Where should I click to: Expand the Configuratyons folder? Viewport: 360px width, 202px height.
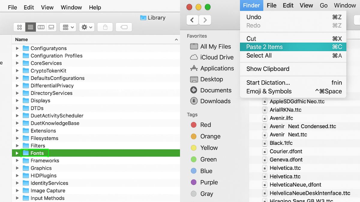(x=17, y=48)
